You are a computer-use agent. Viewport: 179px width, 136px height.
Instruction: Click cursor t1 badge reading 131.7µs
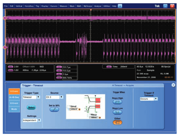coord(59,67)
